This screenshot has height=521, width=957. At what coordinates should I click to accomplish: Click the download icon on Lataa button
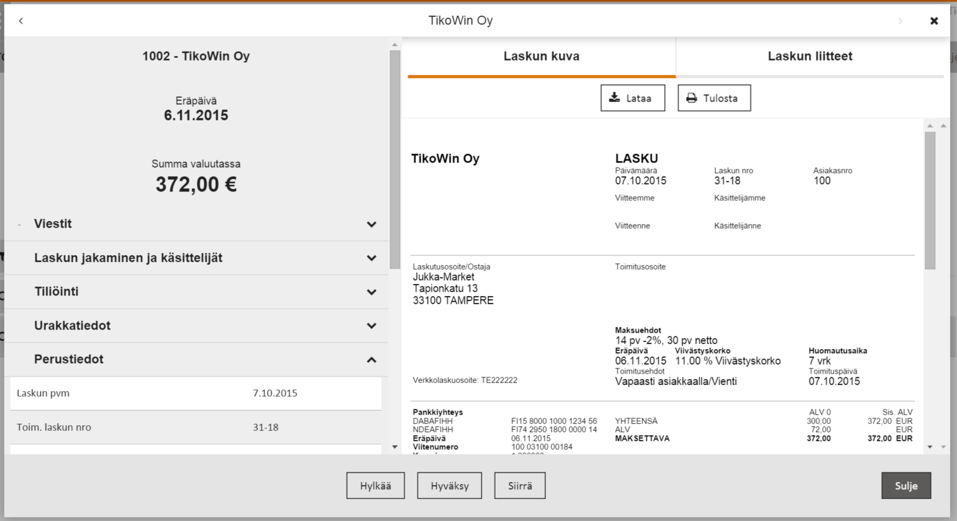tap(614, 98)
